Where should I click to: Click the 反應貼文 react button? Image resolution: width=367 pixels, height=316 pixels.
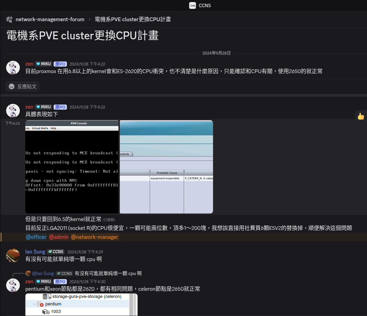23,87
